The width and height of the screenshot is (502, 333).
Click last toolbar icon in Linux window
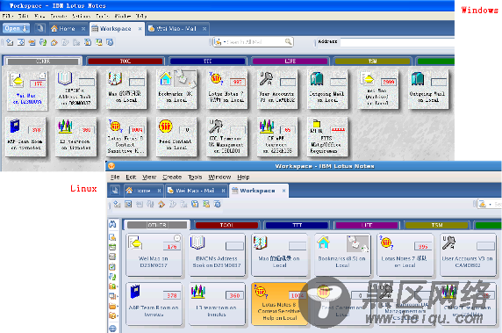(x=218, y=204)
